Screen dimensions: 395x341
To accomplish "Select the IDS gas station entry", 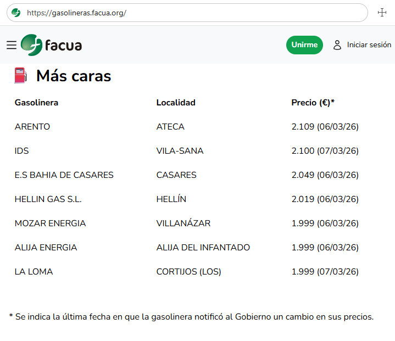I will [x=22, y=151].
